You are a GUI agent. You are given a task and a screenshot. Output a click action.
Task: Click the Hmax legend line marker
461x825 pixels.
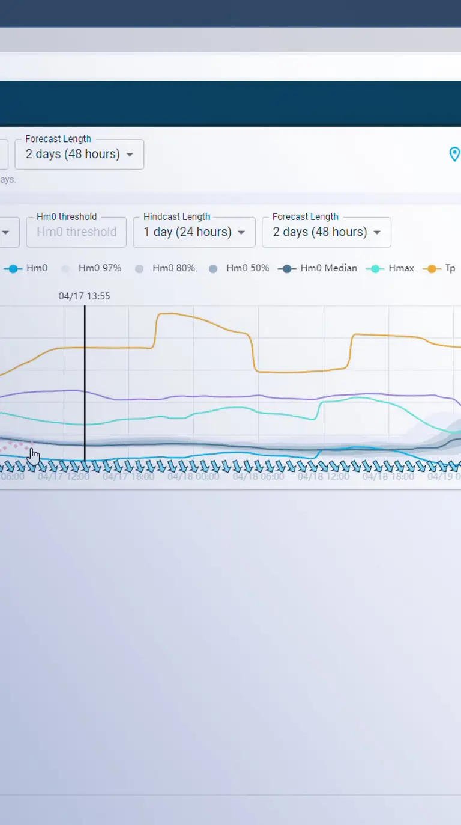(x=375, y=268)
